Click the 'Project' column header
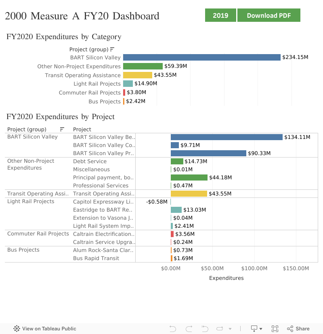 click(82, 129)
